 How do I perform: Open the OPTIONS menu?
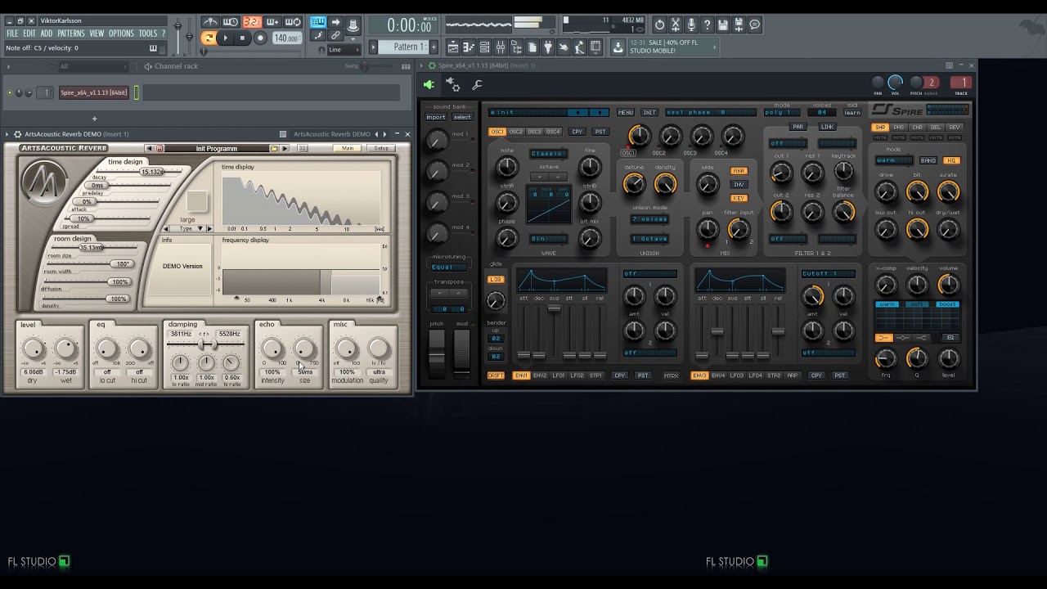pyautogui.click(x=121, y=34)
